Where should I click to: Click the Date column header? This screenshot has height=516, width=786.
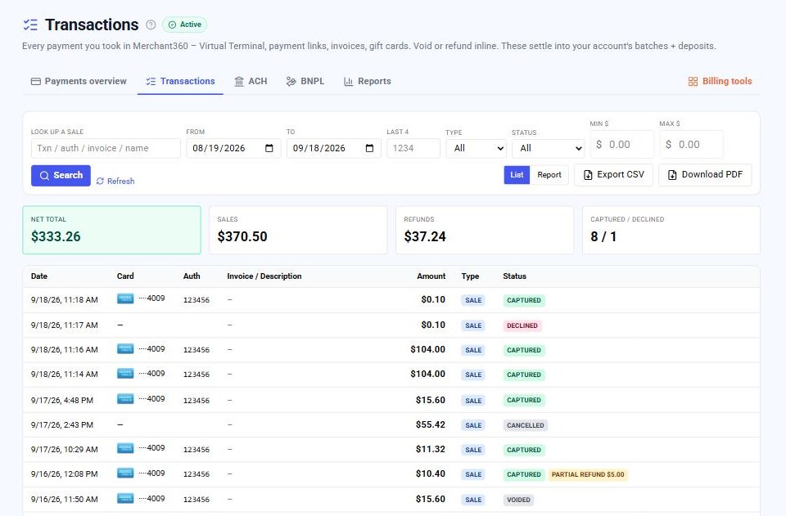(39, 276)
